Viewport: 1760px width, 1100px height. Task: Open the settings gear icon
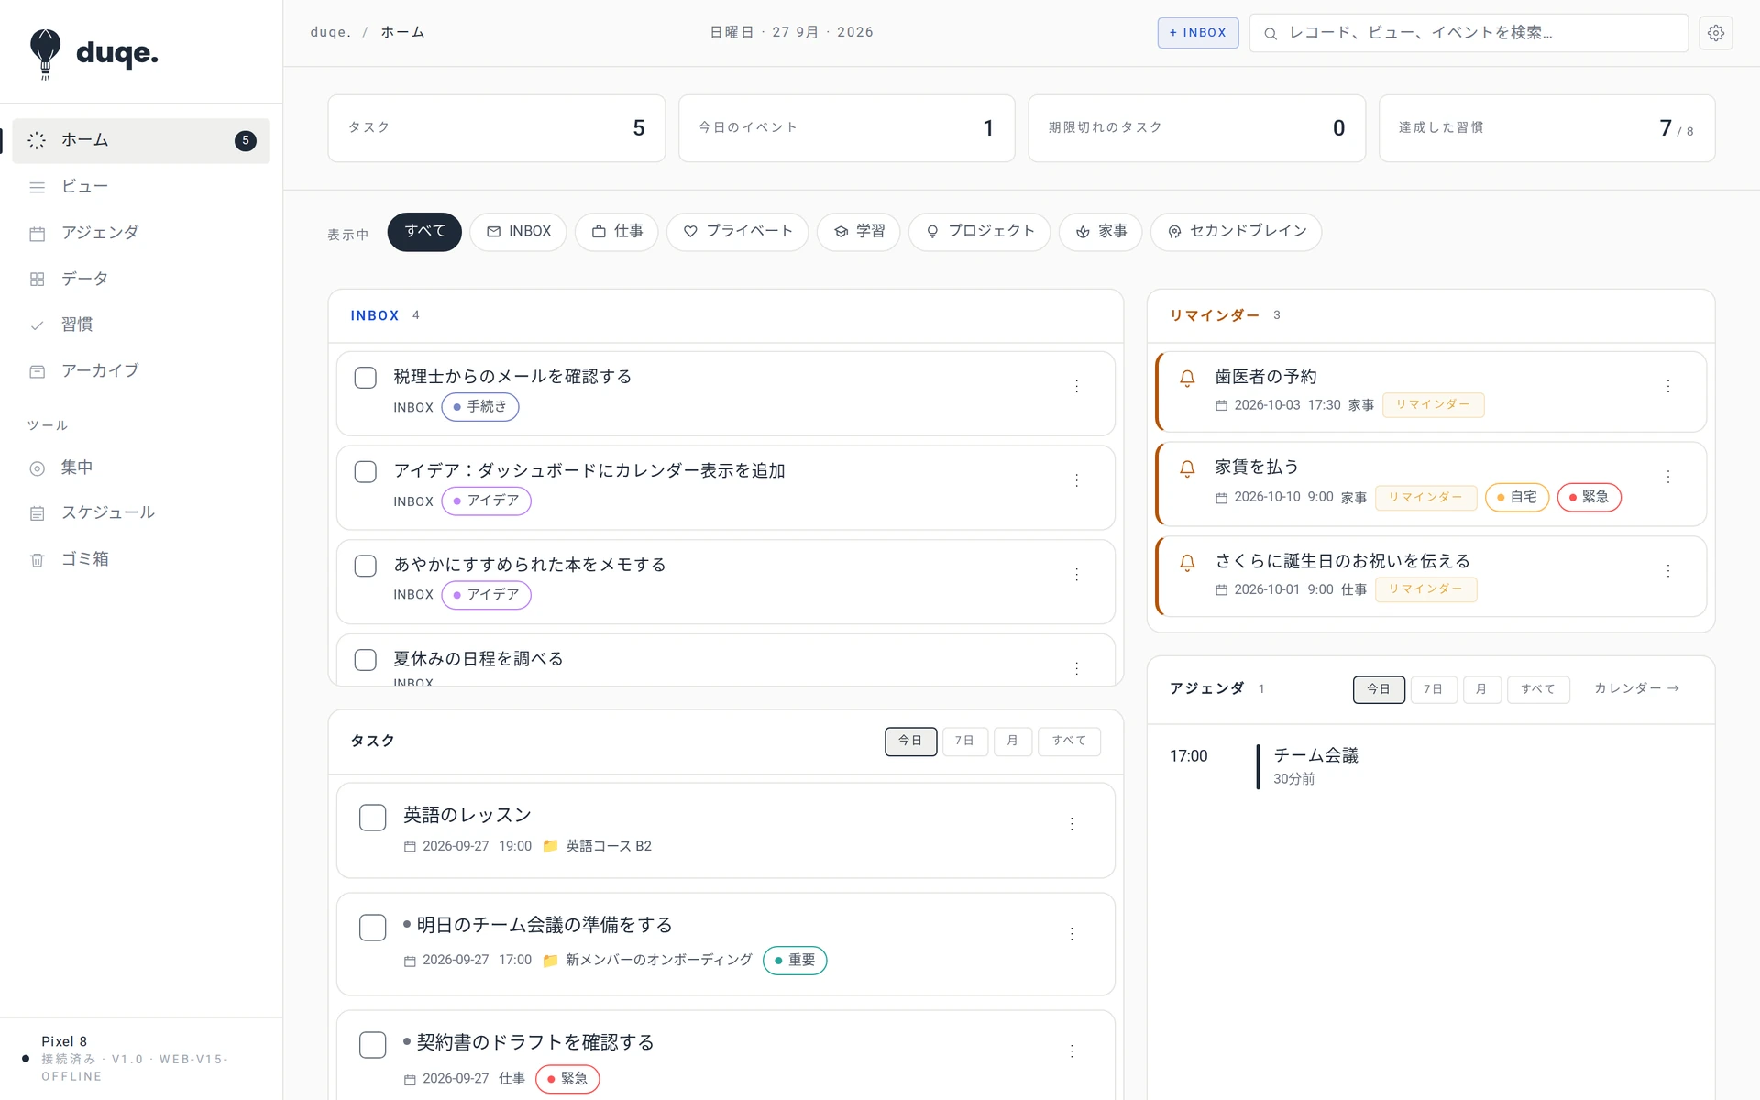pos(1715,33)
